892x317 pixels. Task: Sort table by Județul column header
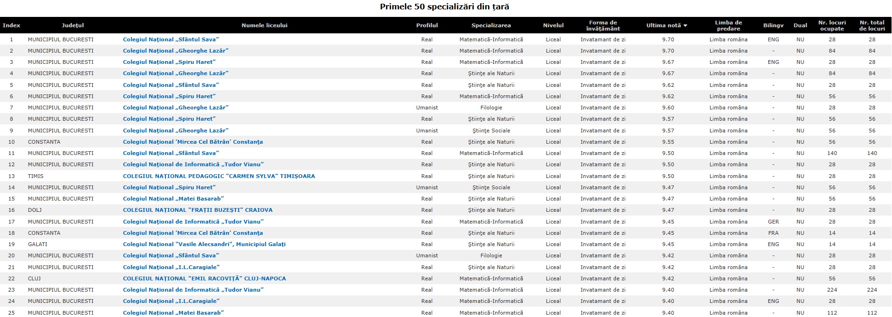pyautogui.click(x=73, y=25)
